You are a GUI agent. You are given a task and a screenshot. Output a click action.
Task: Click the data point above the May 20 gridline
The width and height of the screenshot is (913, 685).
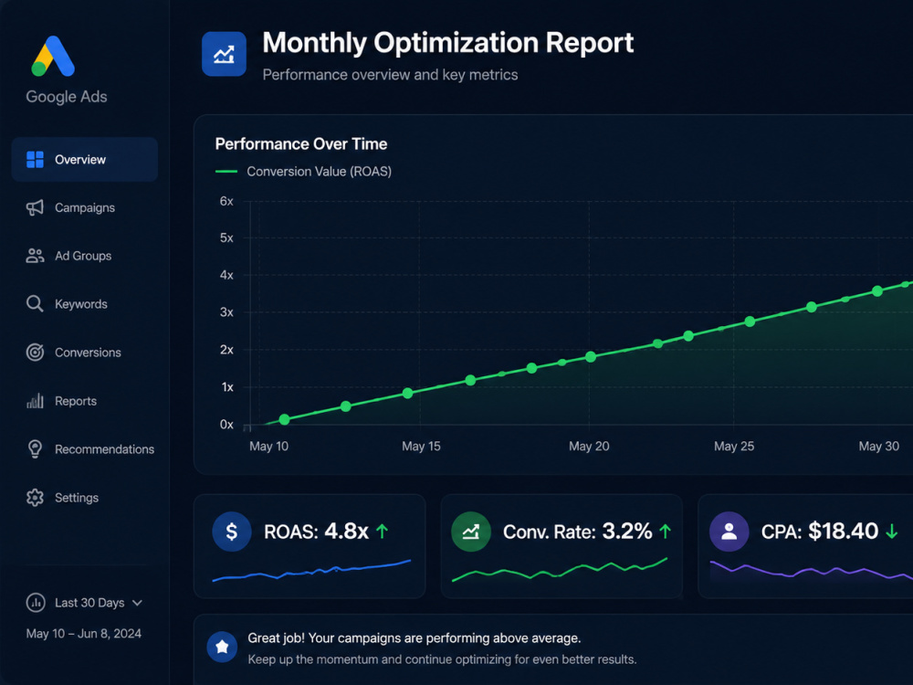tap(591, 356)
